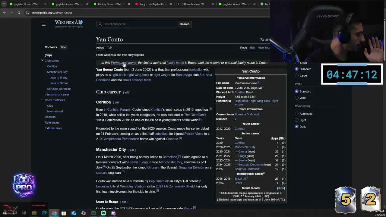Screen dimensions: 386x217
Task: Select Dark color mode
Action: (x=297, y=127)
